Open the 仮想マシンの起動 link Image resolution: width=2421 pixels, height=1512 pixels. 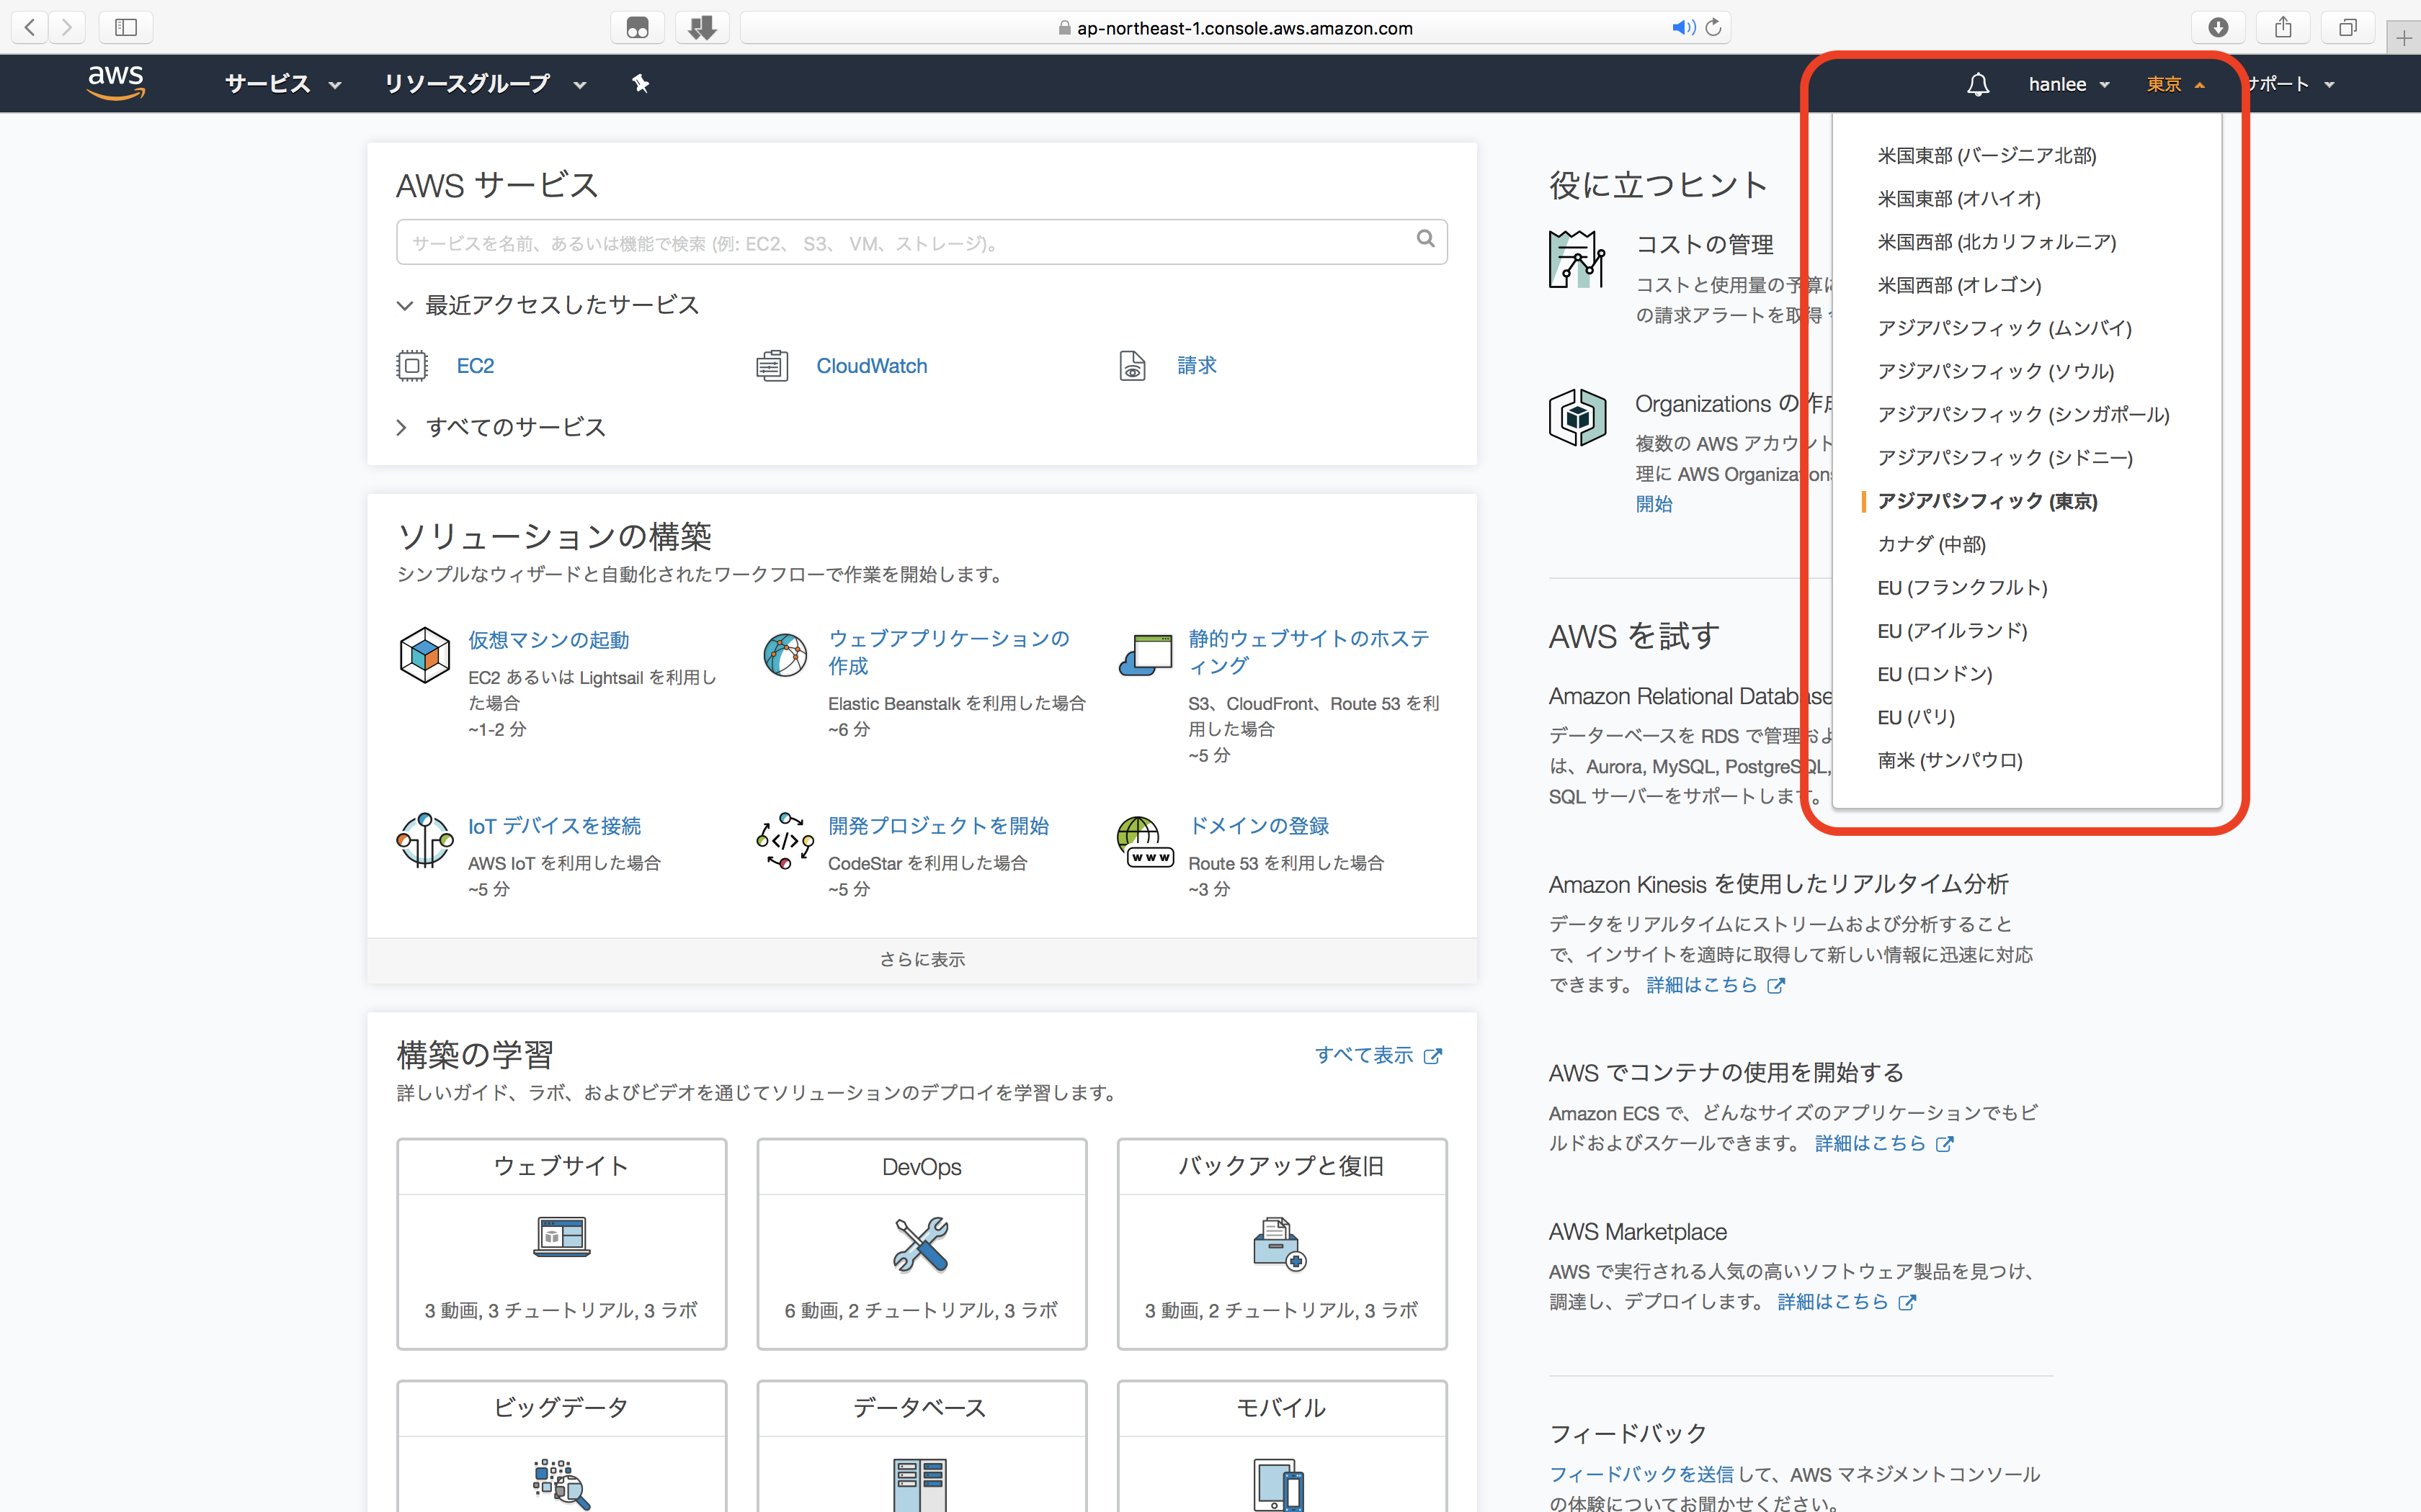click(x=548, y=640)
